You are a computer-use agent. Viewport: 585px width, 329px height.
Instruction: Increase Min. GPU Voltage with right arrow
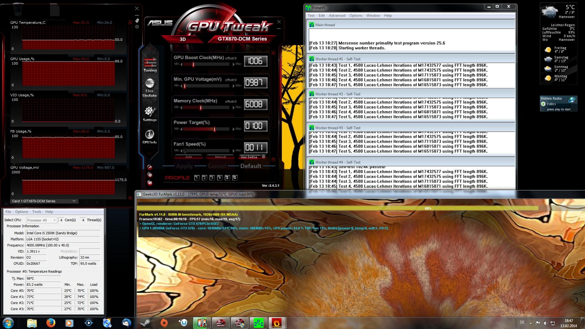234,86
